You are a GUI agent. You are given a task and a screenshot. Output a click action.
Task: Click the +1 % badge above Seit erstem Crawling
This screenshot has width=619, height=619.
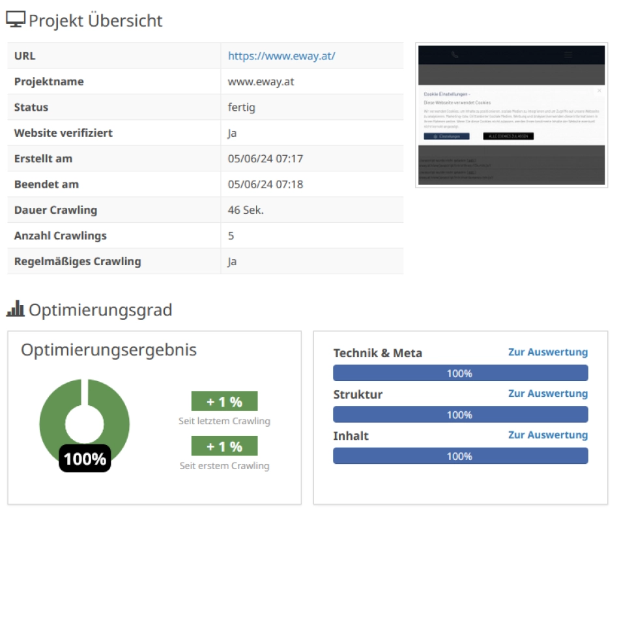224,446
